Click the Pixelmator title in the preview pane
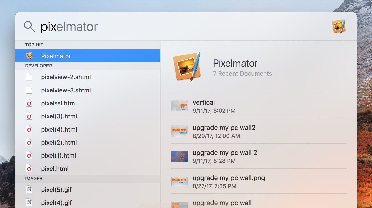The height and width of the screenshot is (208, 372). pyautogui.click(x=235, y=63)
